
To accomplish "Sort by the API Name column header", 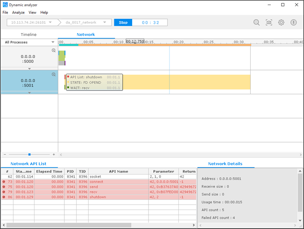I will tap(118, 171).
